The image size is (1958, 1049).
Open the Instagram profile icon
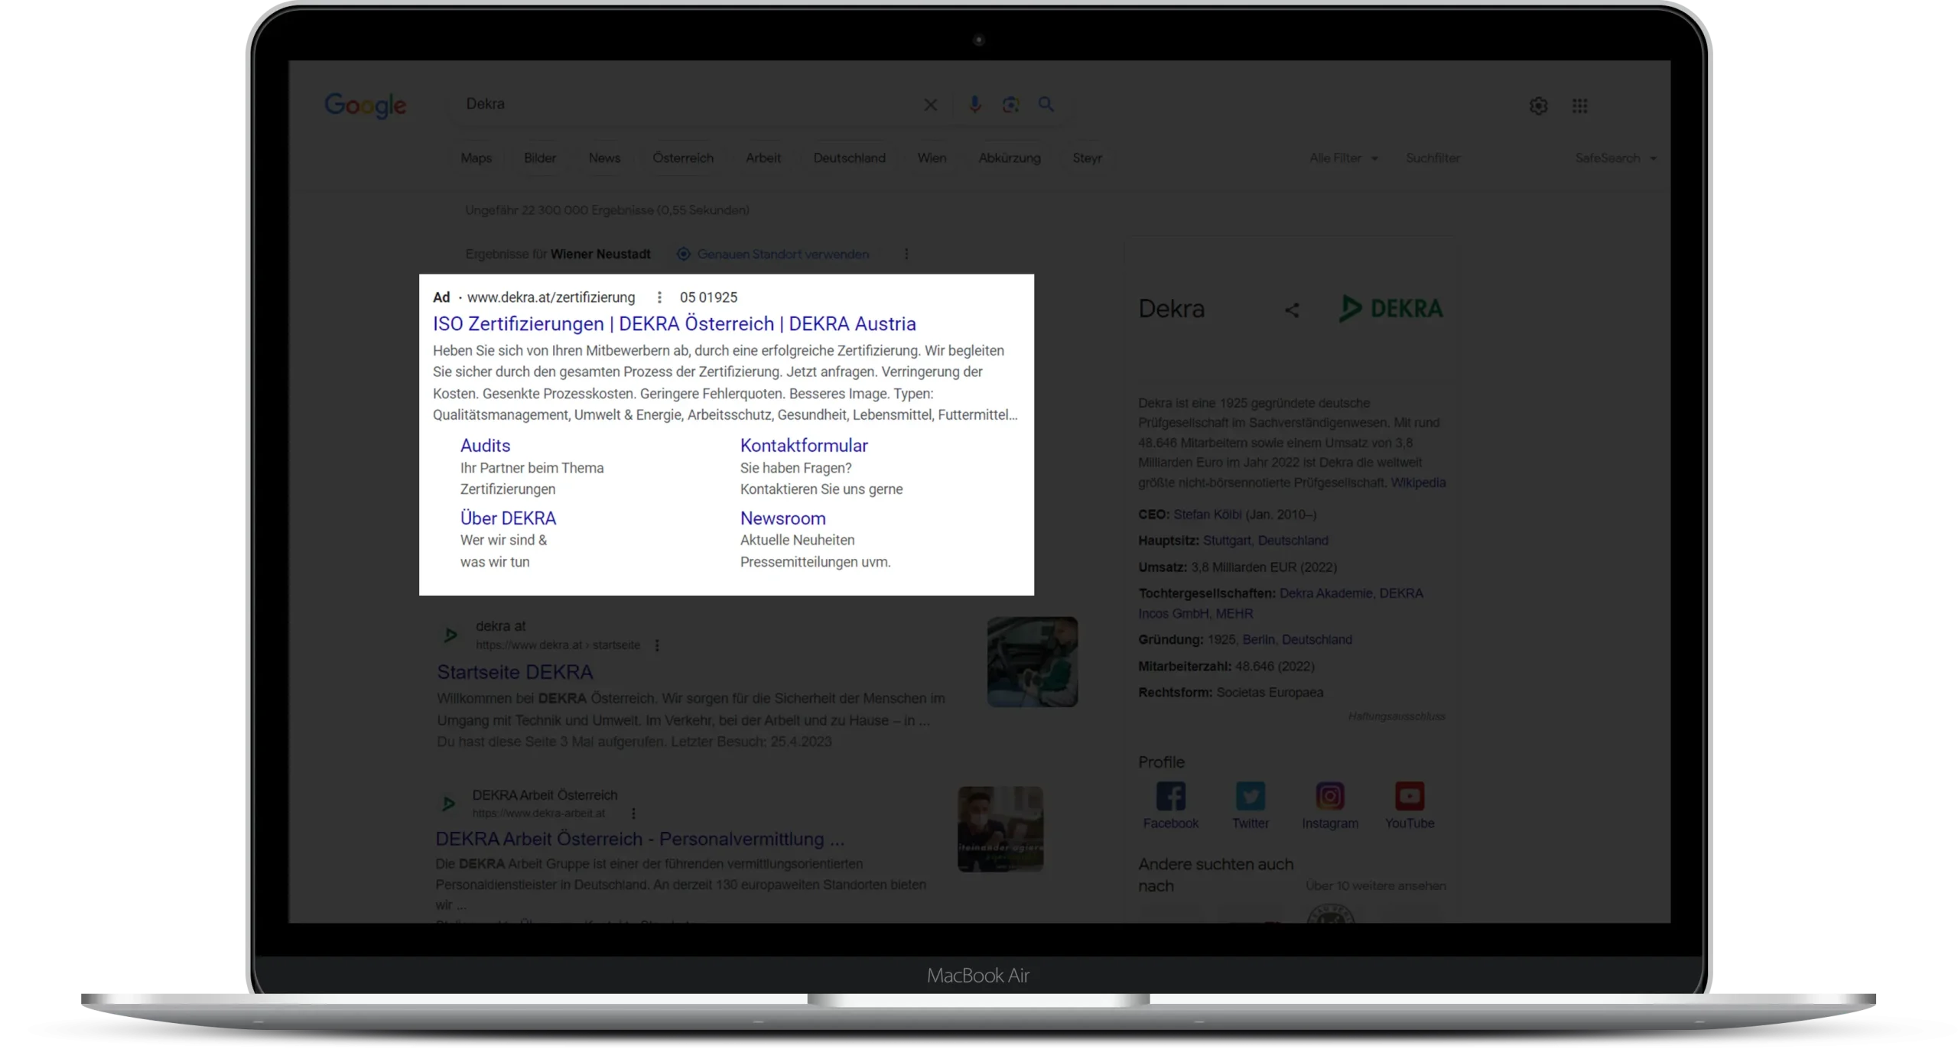tap(1329, 796)
